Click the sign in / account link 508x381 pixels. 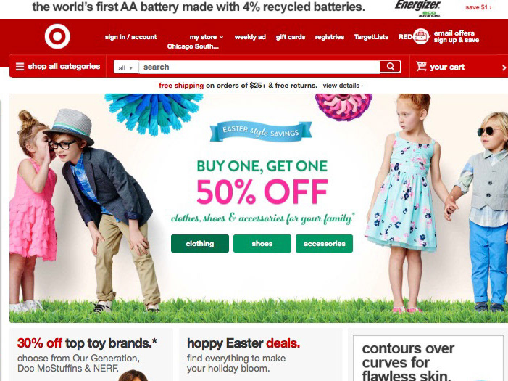point(130,37)
